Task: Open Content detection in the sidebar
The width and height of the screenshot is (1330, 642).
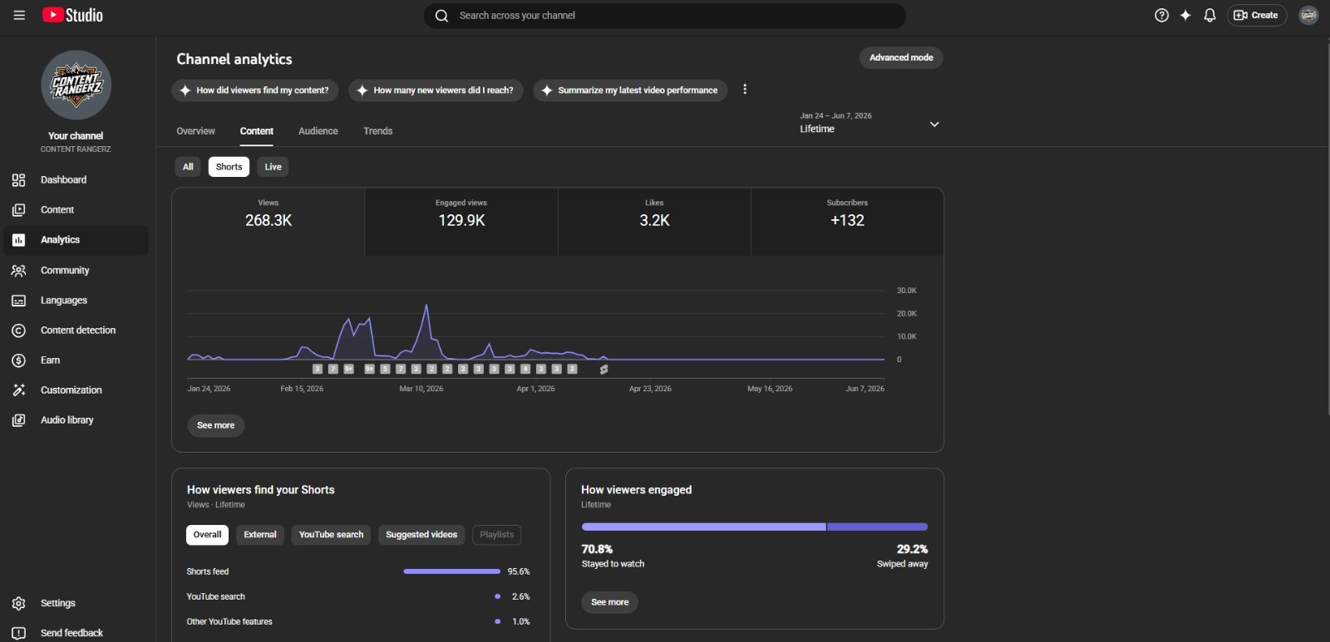Action: pos(76,330)
